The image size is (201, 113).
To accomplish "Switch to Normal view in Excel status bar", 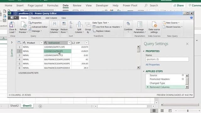I will 154,111.
